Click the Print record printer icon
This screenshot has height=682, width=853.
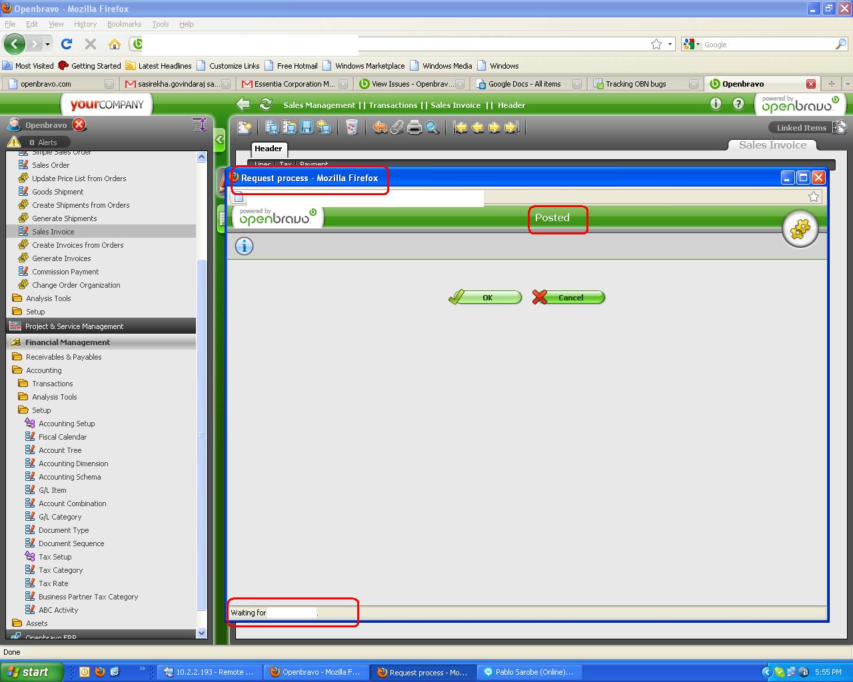(415, 127)
